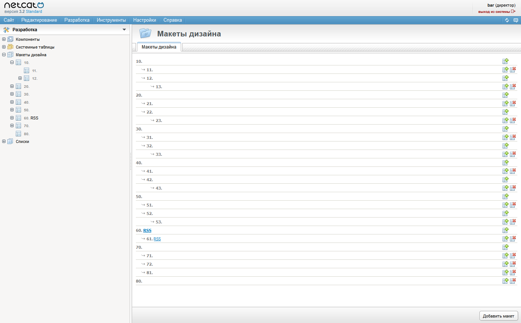Select tree item 50. in the sidebar
This screenshot has width=521, height=323.
coord(27,110)
